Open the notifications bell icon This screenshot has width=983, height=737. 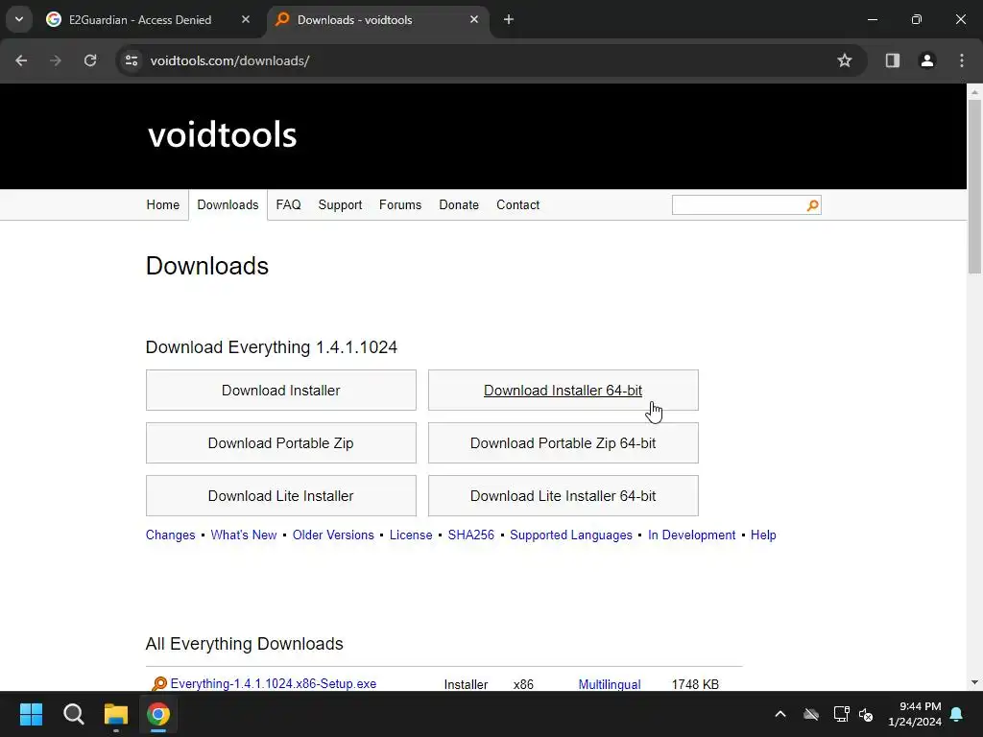click(x=957, y=714)
